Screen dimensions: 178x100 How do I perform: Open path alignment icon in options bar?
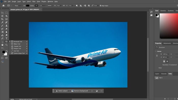(x=81, y=6)
